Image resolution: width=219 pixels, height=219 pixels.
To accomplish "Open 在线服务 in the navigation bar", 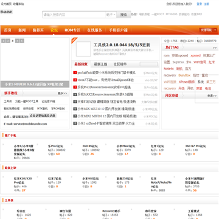I will 94,30.
